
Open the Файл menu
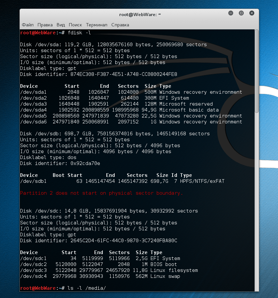click(27, 25)
